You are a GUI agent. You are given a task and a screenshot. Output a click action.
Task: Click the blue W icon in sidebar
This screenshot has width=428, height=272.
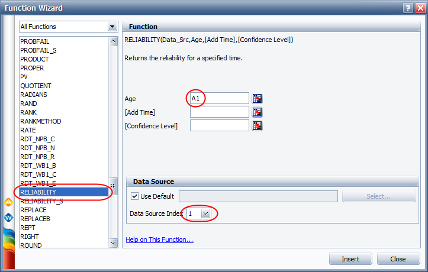coord(8,217)
